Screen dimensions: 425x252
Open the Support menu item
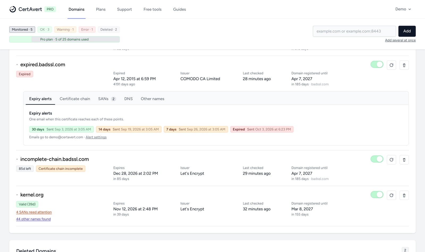124,9
